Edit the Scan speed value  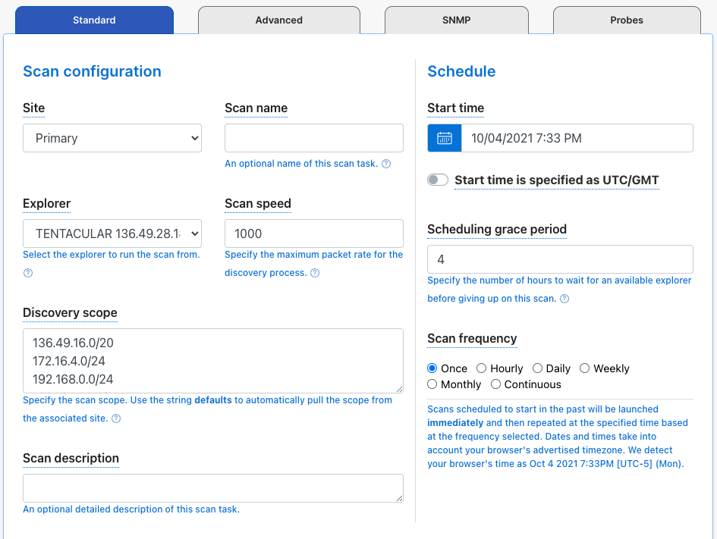point(313,233)
